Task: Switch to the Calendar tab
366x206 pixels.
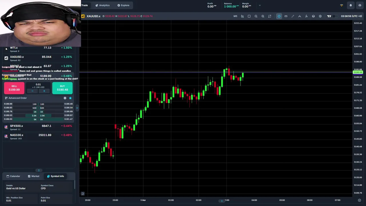Action: point(13,176)
